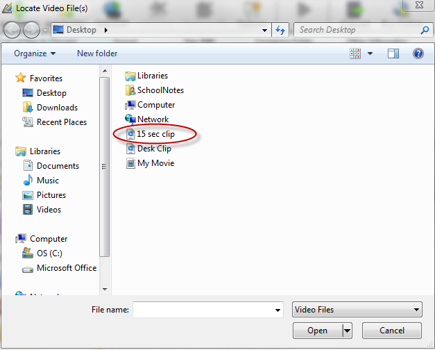Select the 15 sec clip file
The width and height of the screenshot is (435, 350).
click(155, 134)
